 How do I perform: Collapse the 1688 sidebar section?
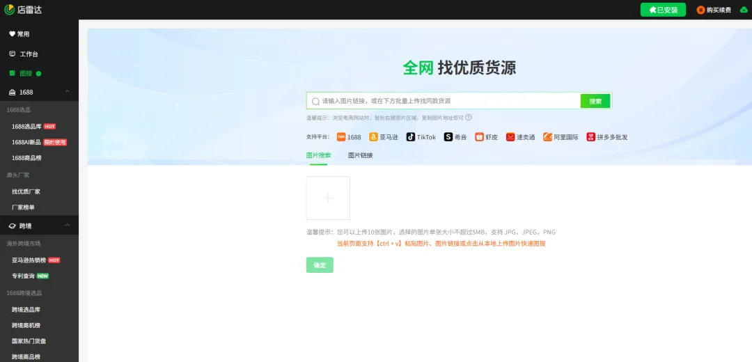pyautogui.click(x=67, y=92)
